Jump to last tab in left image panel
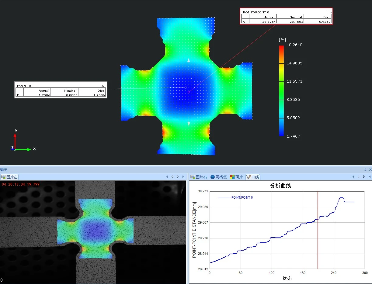The width and height of the screenshot is (372, 284). click(x=183, y=176)
